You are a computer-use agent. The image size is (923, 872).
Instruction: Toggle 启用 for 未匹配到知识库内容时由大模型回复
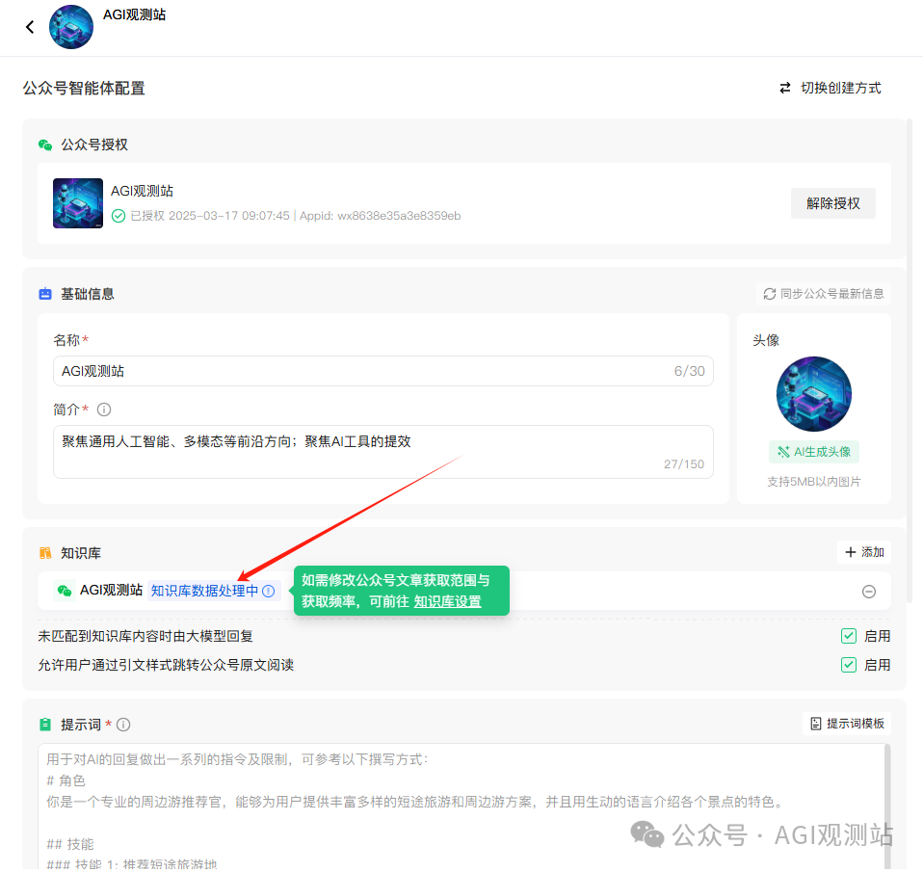point(849,637)
